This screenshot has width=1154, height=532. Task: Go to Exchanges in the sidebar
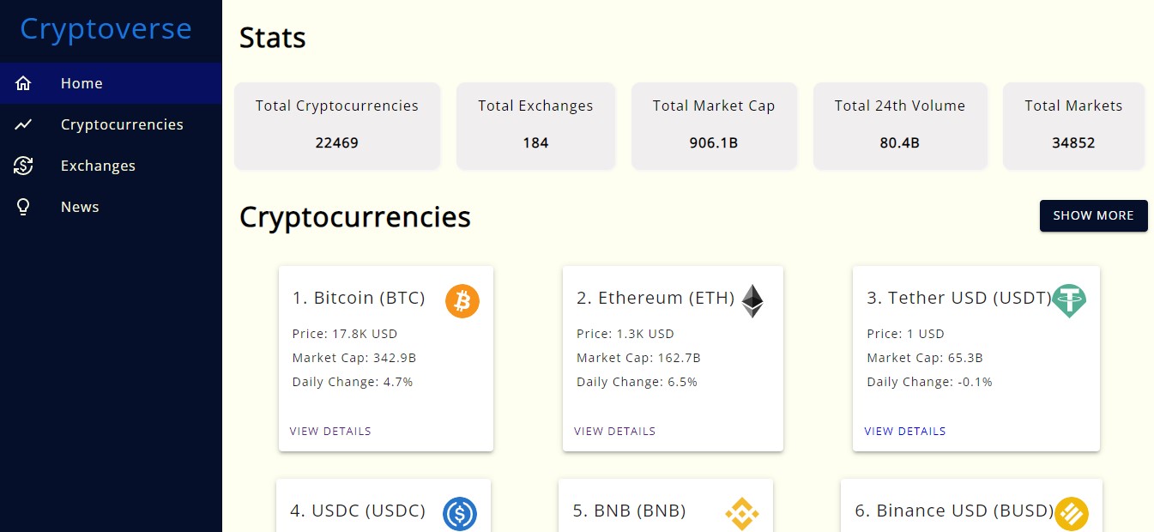111,166
